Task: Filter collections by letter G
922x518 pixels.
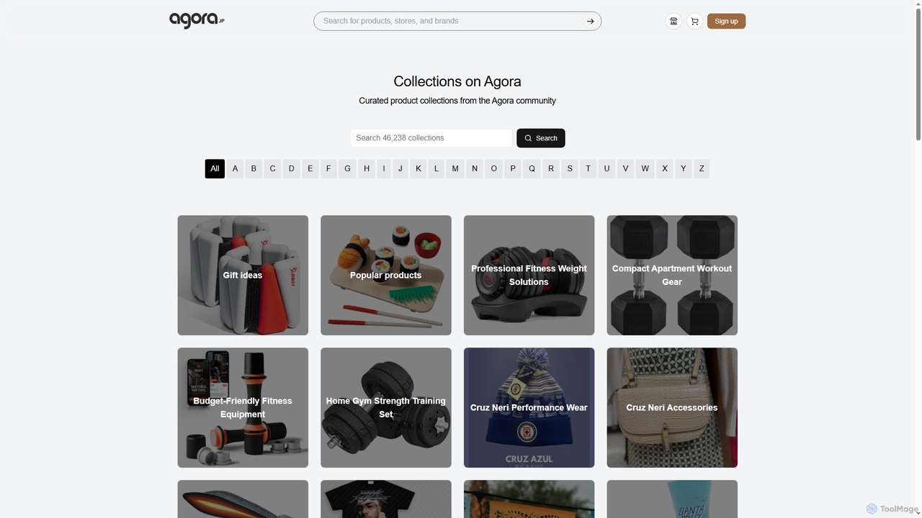Action: pos(347,168)
